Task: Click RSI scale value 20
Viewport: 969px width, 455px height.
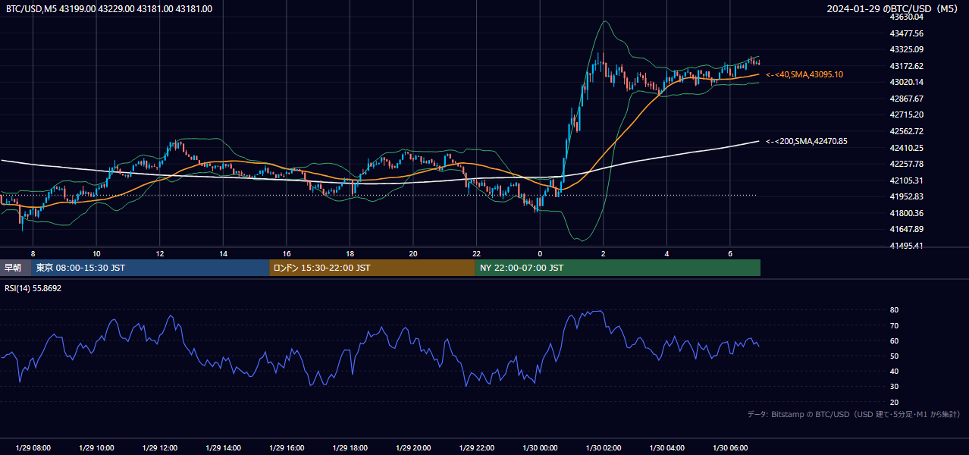Action: tap(895, 402)
